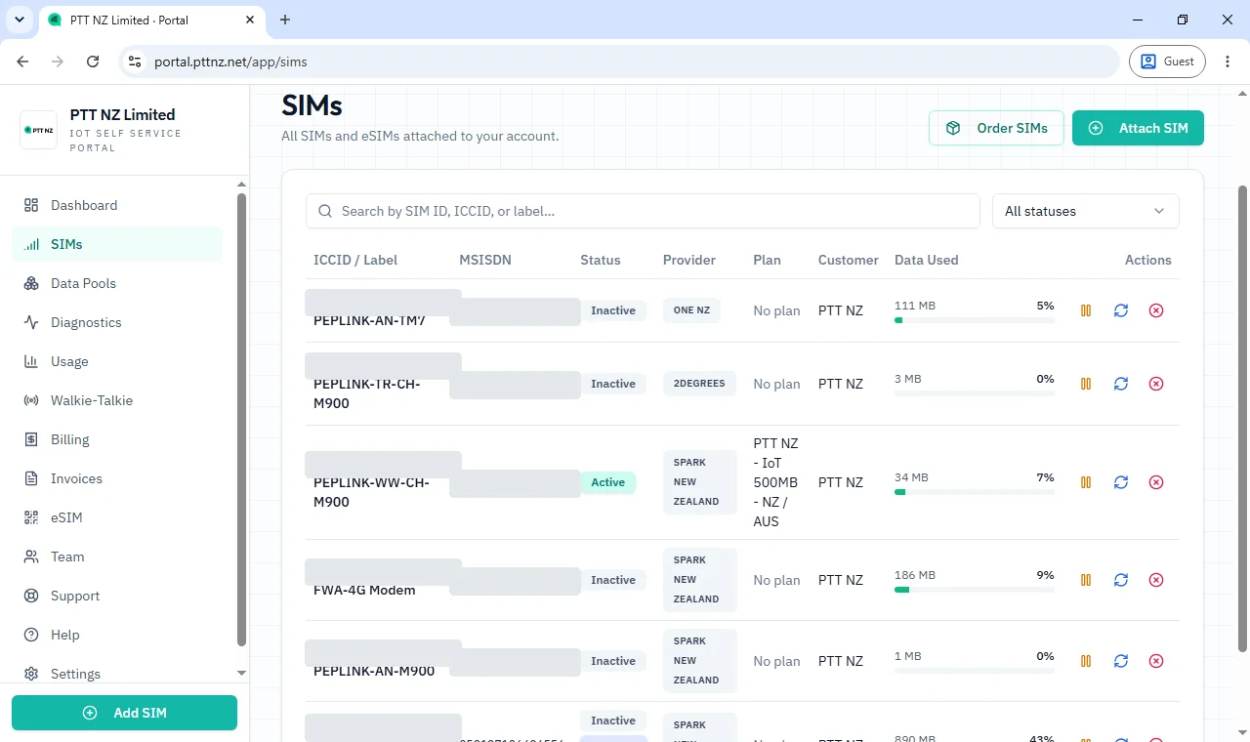Click the Active status badge

[607, 482]
